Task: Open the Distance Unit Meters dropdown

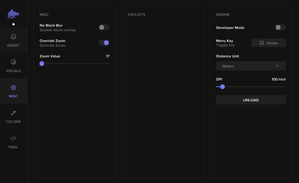Action: [250, 66]
